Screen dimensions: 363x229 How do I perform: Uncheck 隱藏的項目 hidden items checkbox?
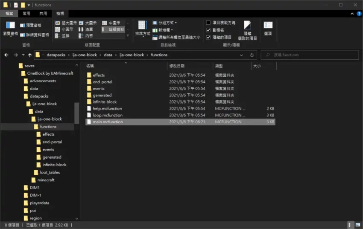pos(208,37)
